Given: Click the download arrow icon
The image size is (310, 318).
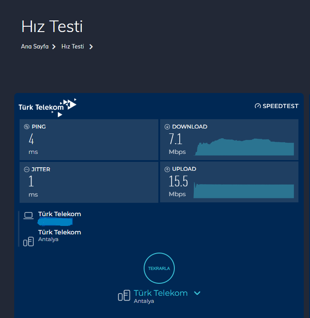Looking at the screenshot, I should click(167, 127).
